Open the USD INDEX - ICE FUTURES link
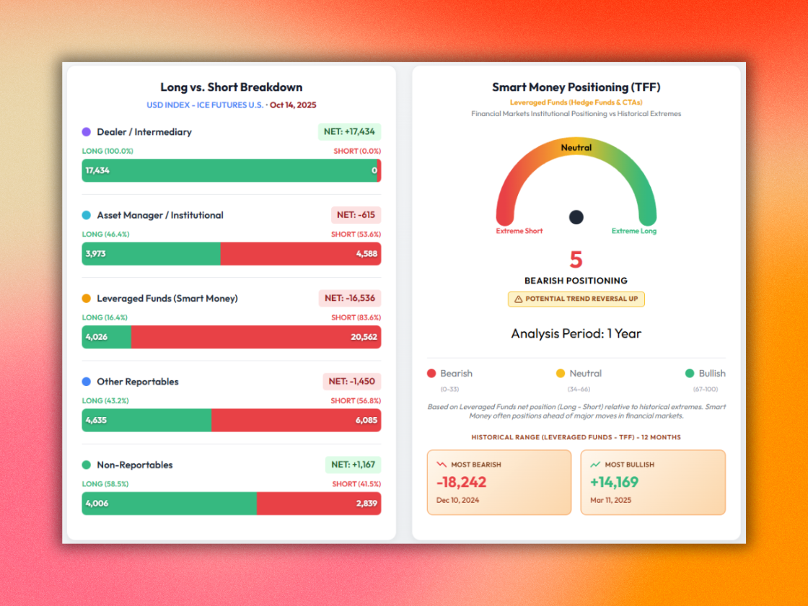 coord(205,105)
